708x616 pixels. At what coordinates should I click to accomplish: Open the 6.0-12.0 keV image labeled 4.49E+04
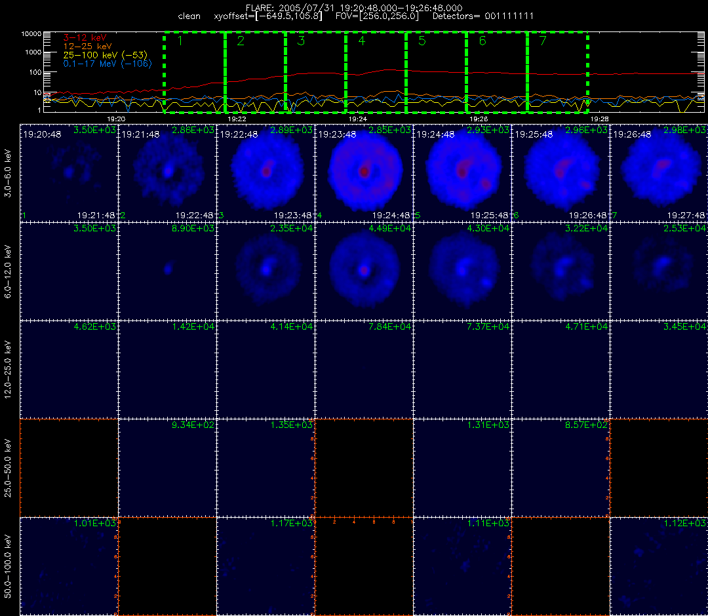click(364, 271)
